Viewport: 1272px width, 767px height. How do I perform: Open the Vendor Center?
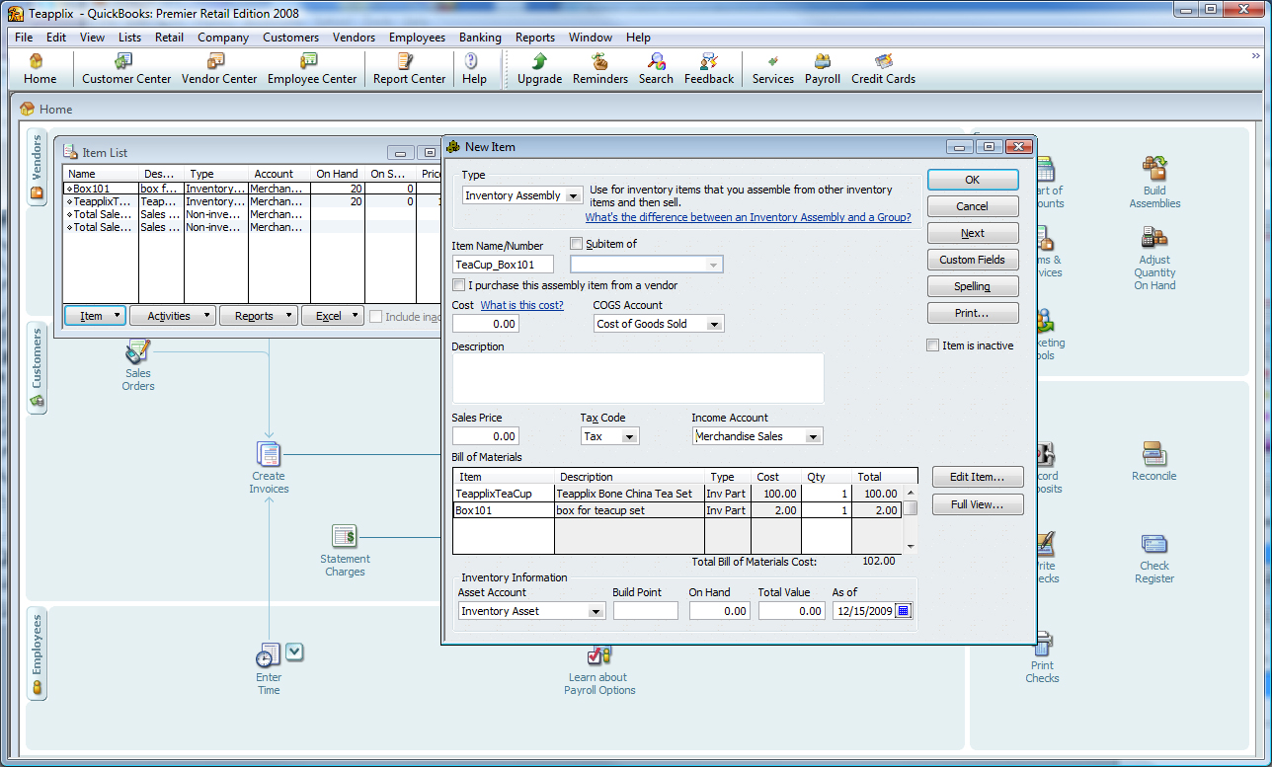(x=219, y=68)
